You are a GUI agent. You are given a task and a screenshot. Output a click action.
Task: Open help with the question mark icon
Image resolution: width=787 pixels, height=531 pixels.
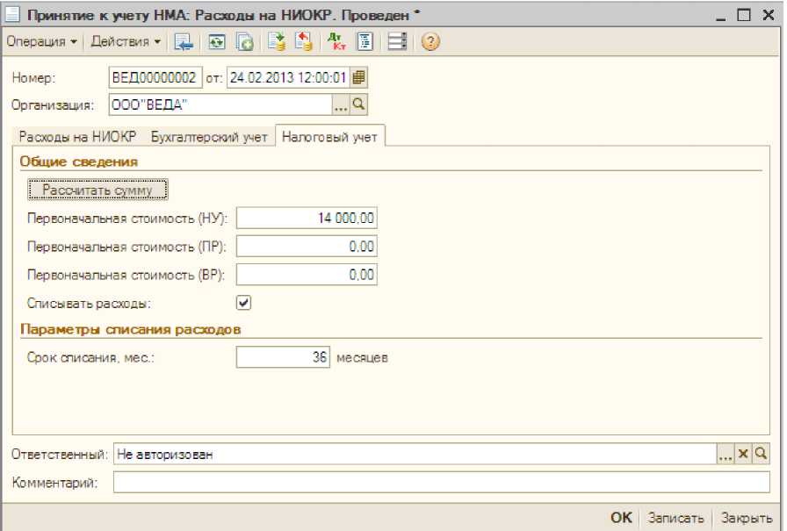coord(430,42)
